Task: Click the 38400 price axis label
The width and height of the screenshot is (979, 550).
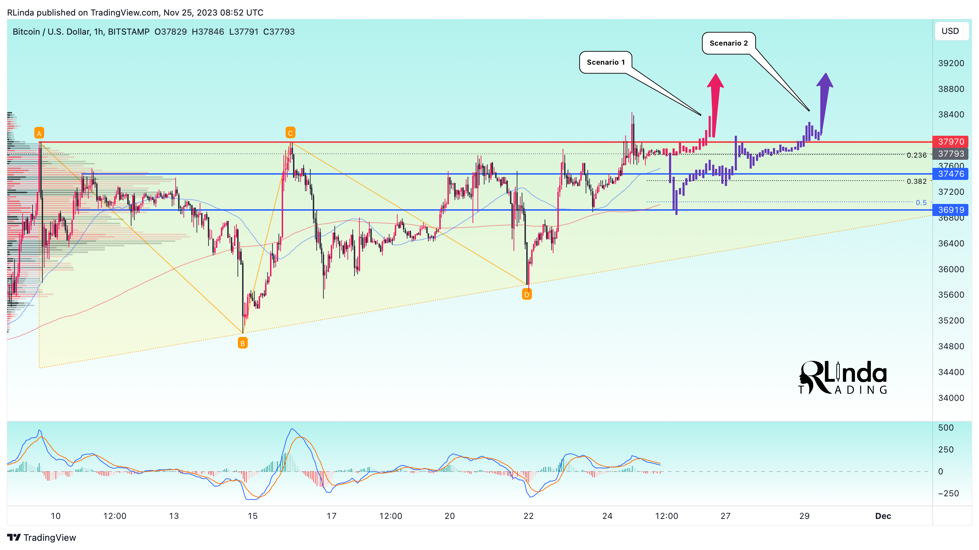Action: pyautogui.click(x=951, y=115)
